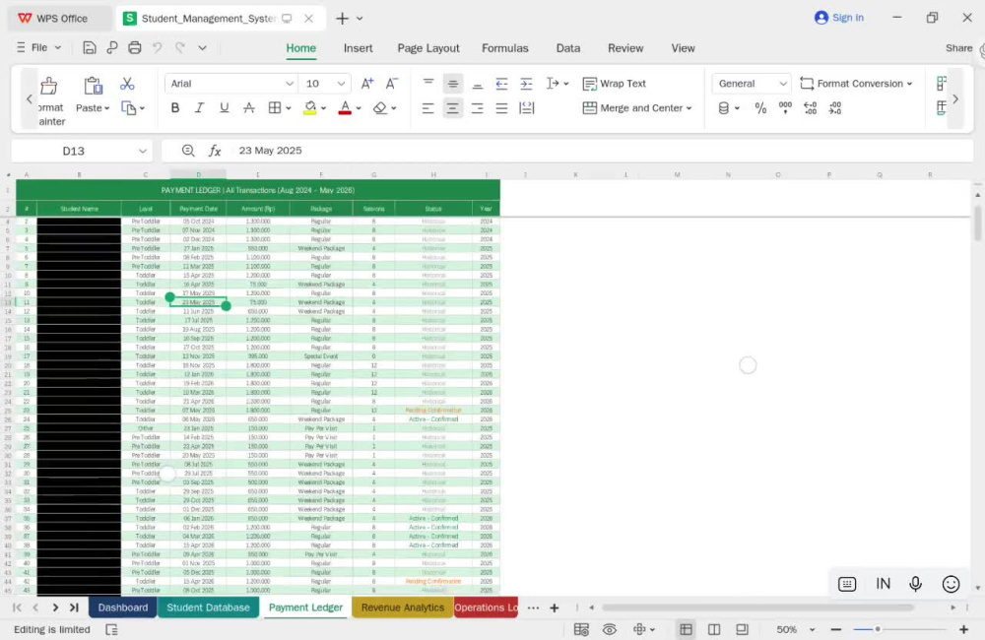Click the Sign in link
Viewport: 985px width, 640px height.
(838, 18)
